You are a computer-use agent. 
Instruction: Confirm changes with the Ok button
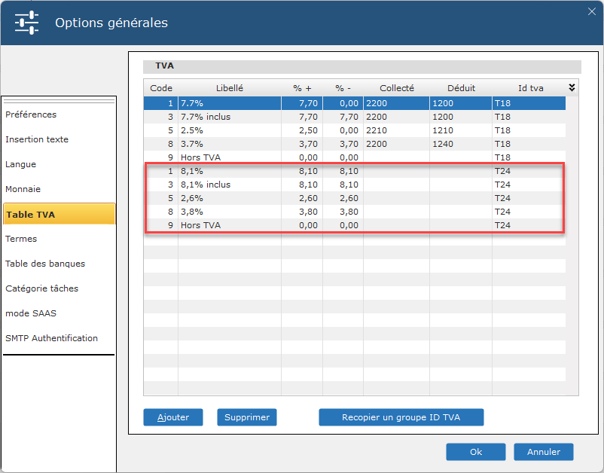tap(475, 452)
